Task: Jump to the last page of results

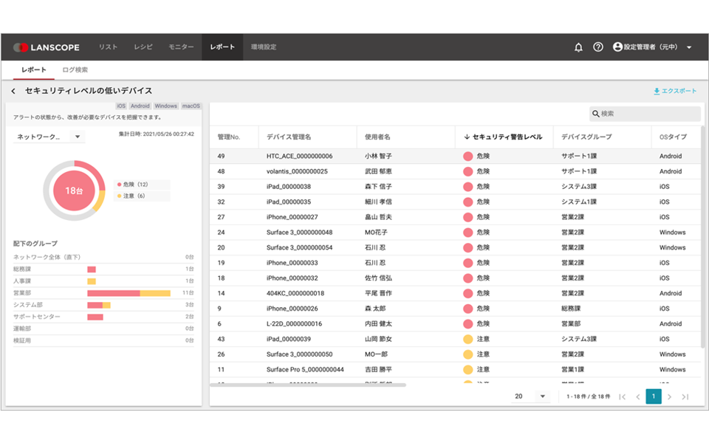Action: point(685,397)
